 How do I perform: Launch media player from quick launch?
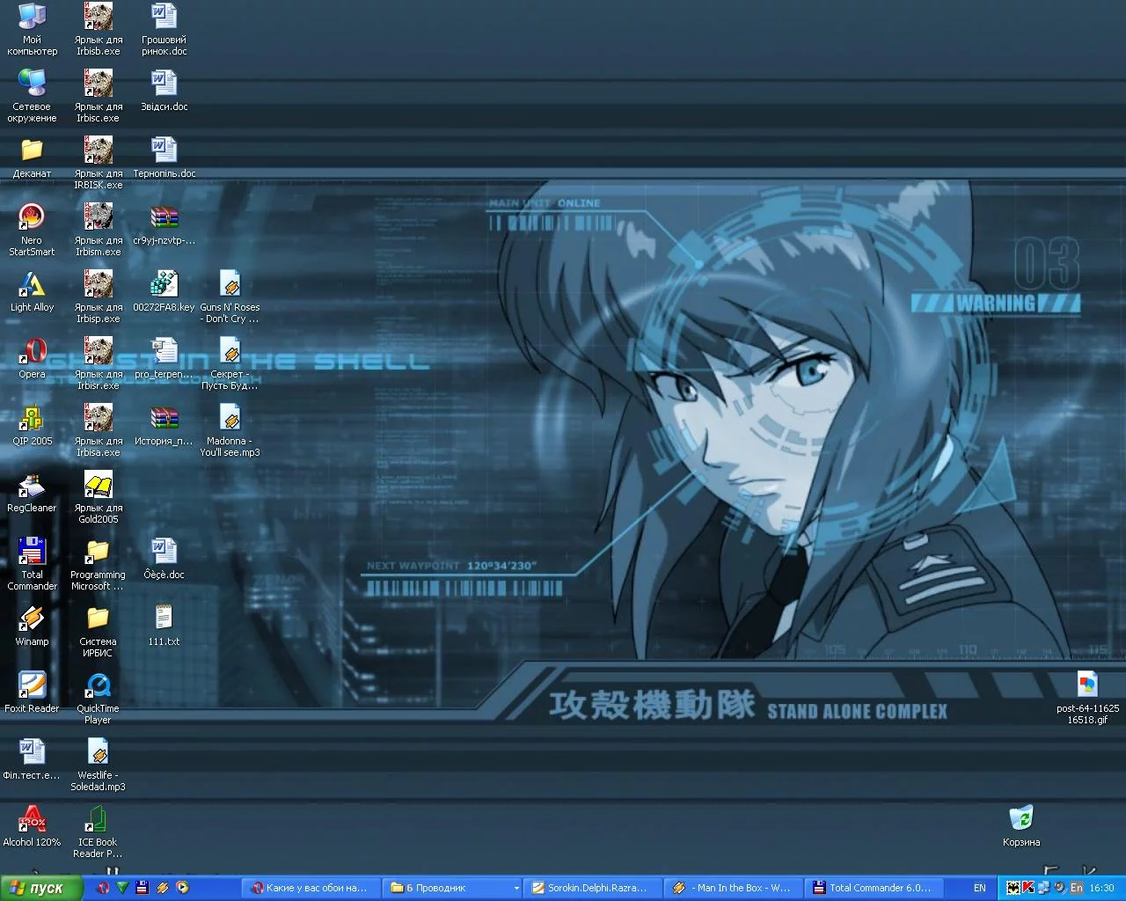[182, 888]
